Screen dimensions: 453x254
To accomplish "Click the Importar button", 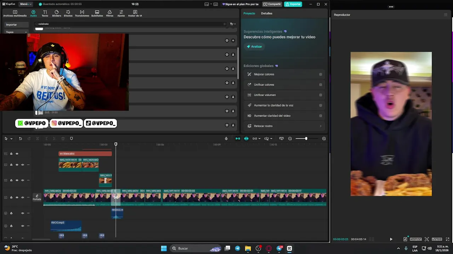I will 16,25.
